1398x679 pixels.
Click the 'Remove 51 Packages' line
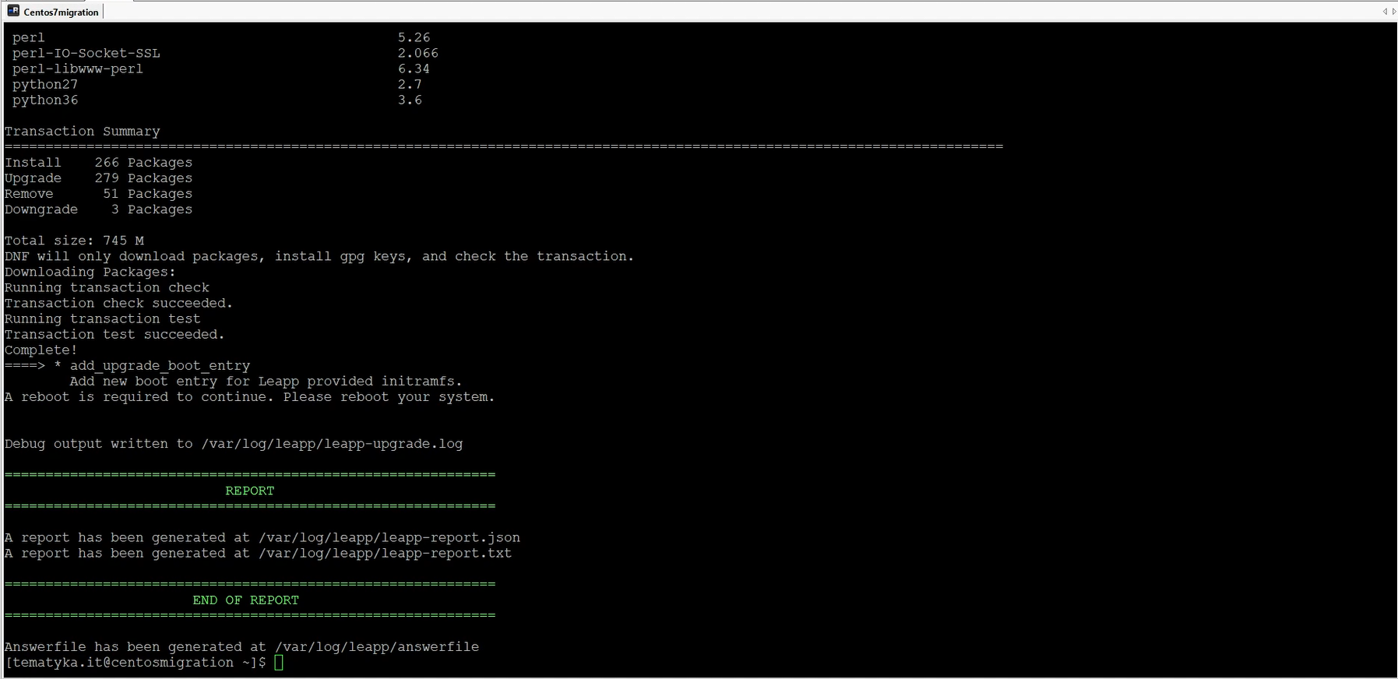[98, 194]
